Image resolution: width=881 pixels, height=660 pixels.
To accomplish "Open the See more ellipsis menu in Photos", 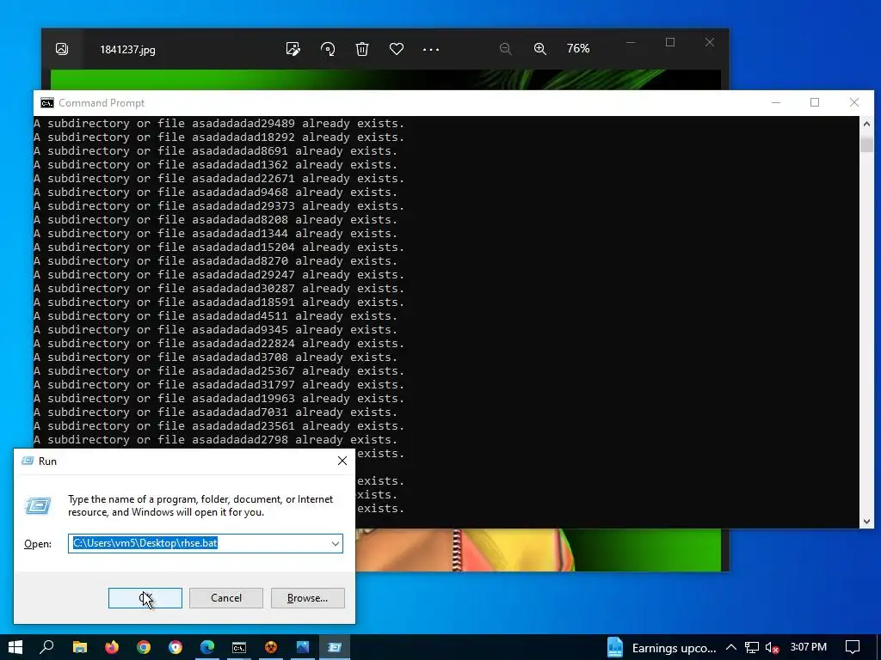I will tap(431, 49).
